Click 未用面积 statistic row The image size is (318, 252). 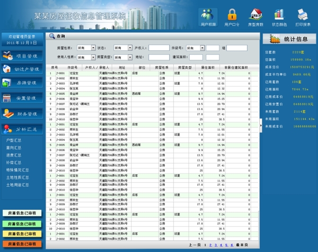pyautogui.click(x=290, y=119)
